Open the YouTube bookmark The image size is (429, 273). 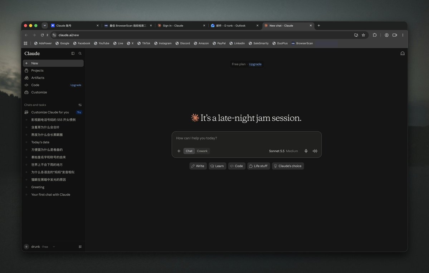(102, 43)
